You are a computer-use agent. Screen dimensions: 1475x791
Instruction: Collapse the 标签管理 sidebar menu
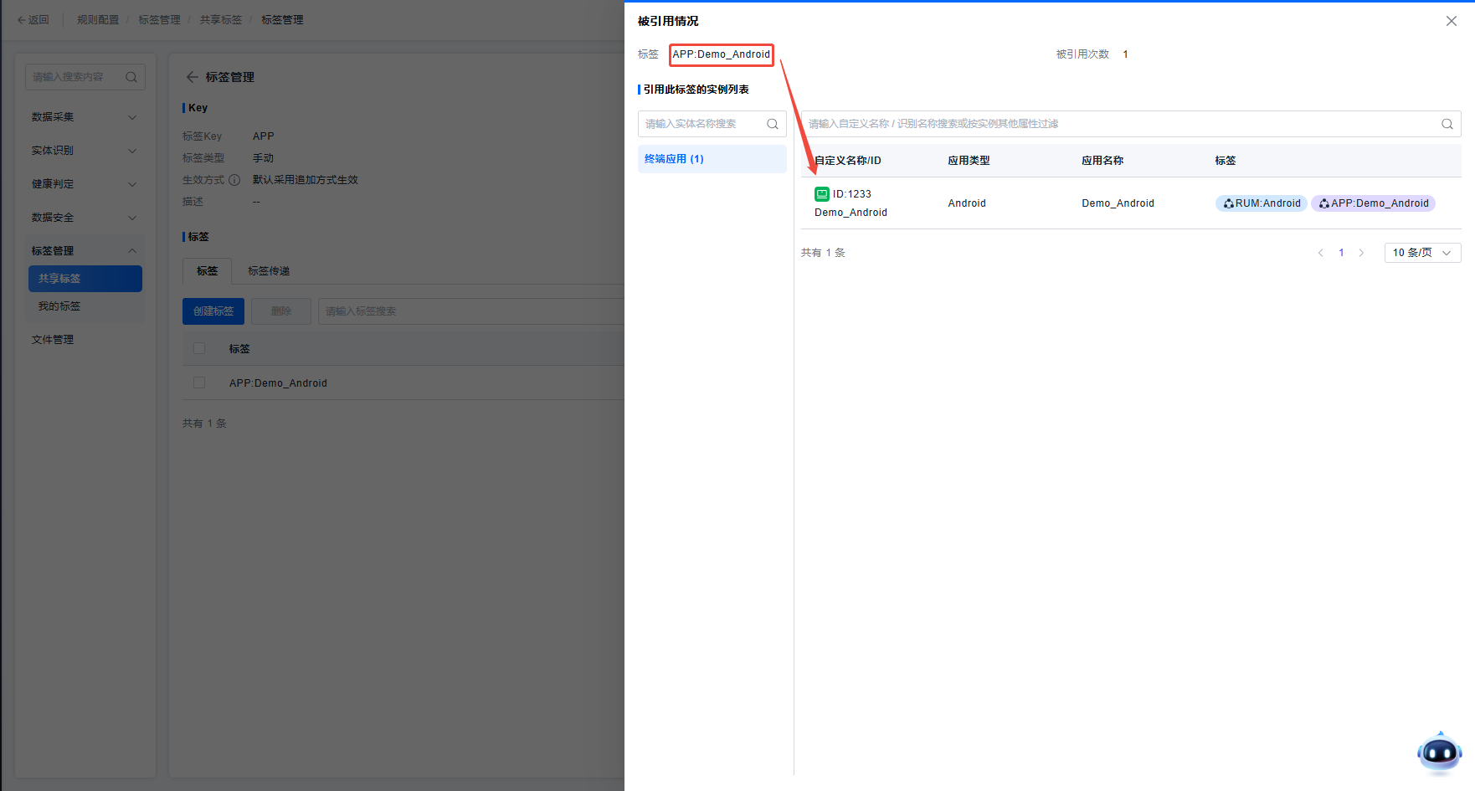click(x=84, y=251)
